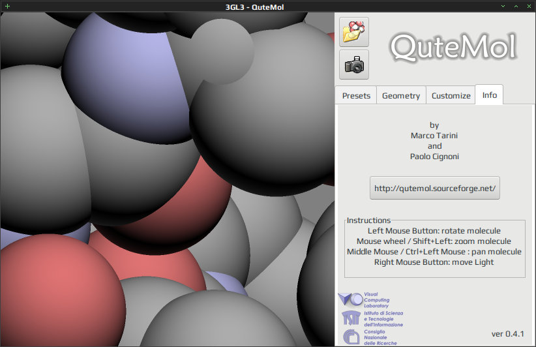The width and height of the screenshot is (536, 347).
Task: Maximize the QuteMol window
Action: point(516,6)
